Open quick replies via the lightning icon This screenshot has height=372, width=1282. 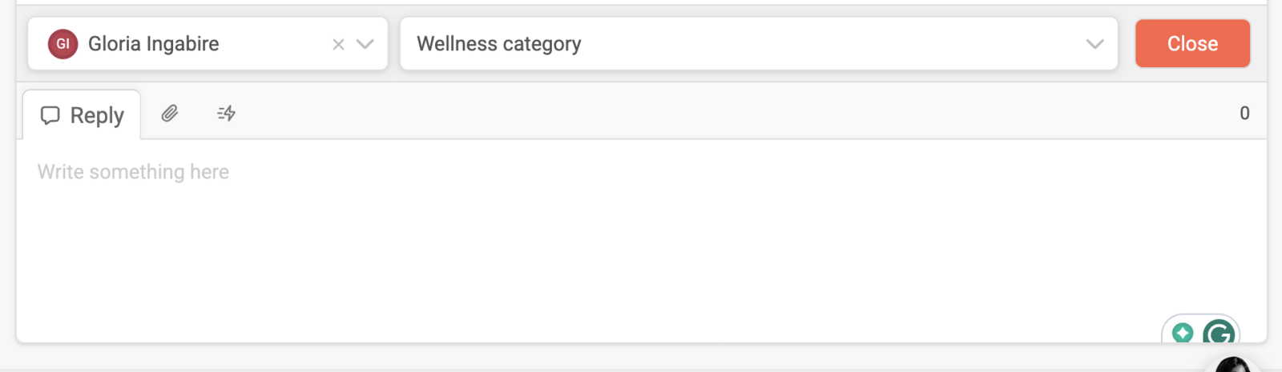(226, 114)
